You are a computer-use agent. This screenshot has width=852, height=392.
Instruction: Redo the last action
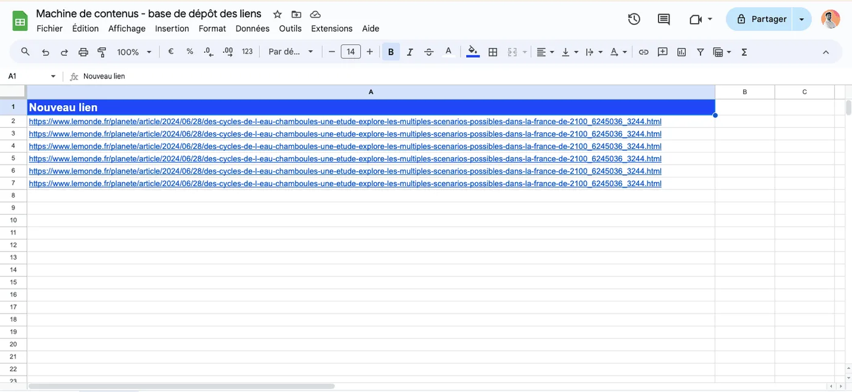tap(65, 52)
